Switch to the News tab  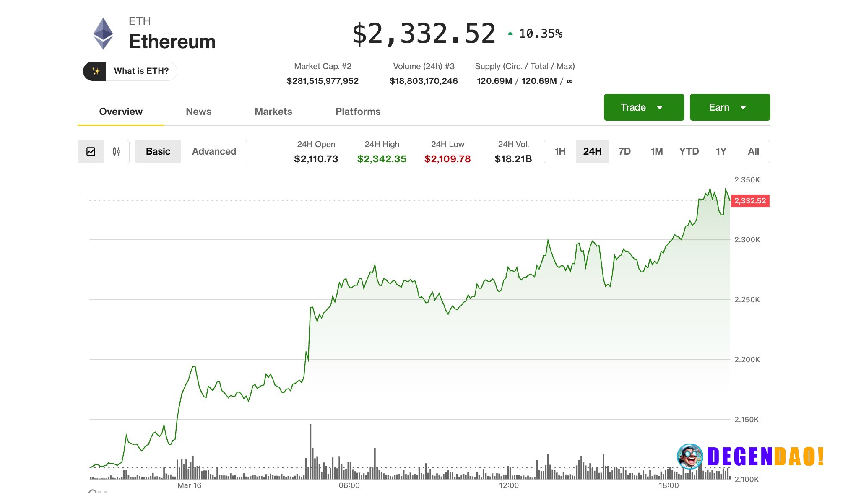[x=198, y=112]
